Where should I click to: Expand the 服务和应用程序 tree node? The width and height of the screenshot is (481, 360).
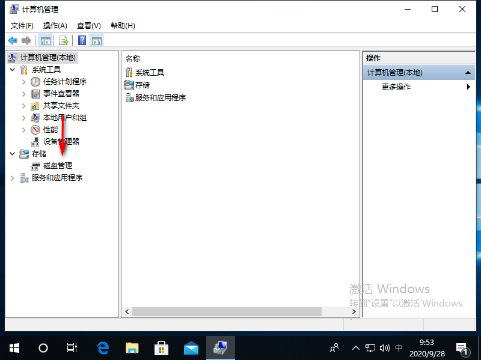click(13, 177)
